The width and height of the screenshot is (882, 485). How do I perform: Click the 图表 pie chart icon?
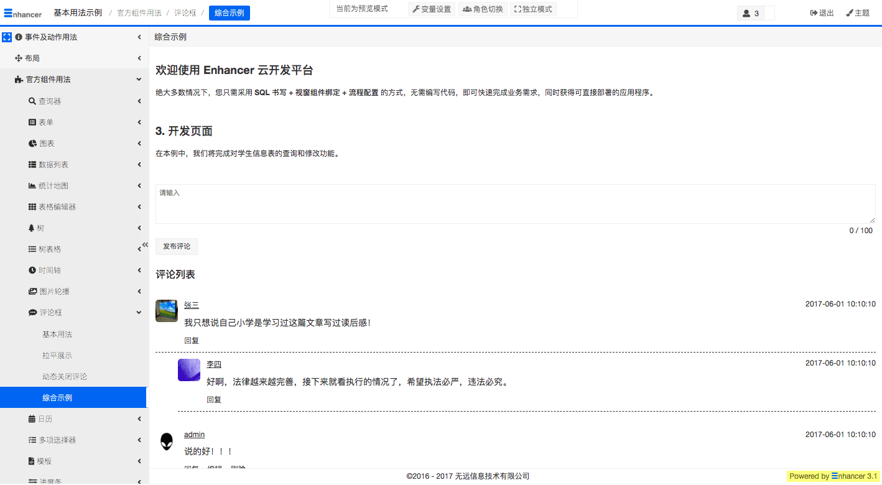(x=32, y=144)
